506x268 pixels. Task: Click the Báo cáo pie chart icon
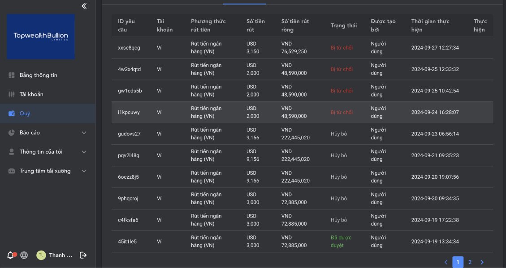click(x=12, y=133)
